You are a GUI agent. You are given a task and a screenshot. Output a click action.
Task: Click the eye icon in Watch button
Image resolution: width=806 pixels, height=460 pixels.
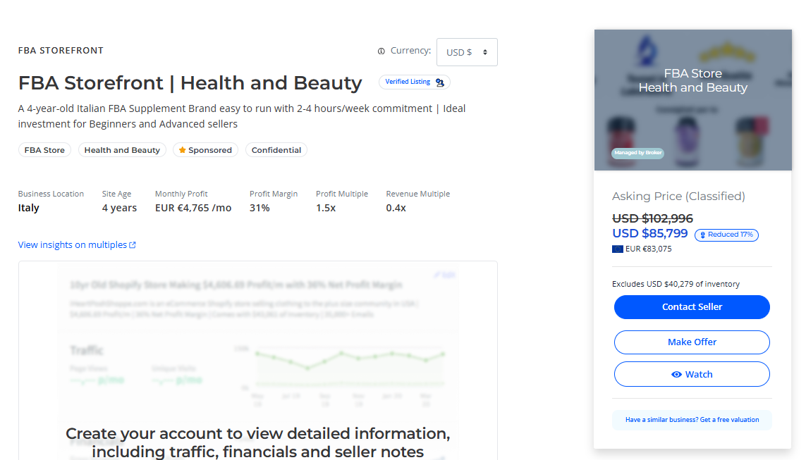676,374
